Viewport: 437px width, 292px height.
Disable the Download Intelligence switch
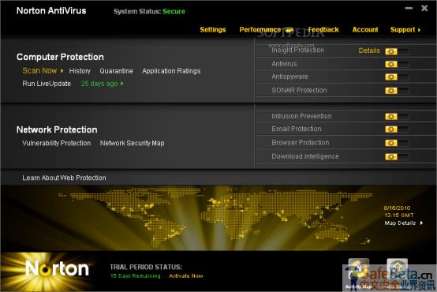397,157
